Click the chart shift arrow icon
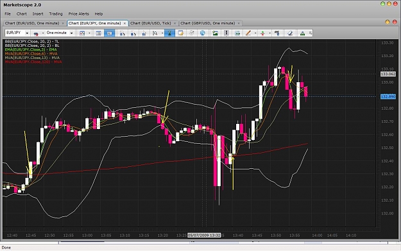The image size is (401, 251). click(237, 33)
